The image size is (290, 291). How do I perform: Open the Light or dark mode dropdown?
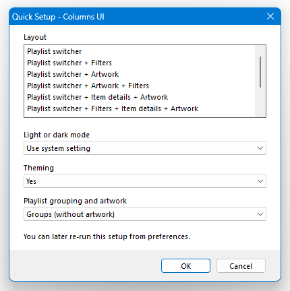(145, 148)
